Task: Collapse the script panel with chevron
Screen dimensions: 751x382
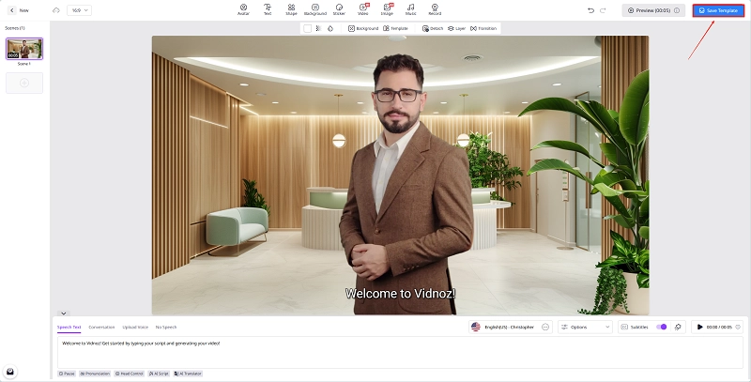Action: pyautogui.click(x=63, y=313)
